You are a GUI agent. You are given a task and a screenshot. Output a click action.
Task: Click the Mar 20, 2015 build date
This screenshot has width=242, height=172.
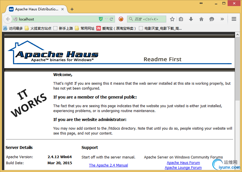tap(60, 163)
